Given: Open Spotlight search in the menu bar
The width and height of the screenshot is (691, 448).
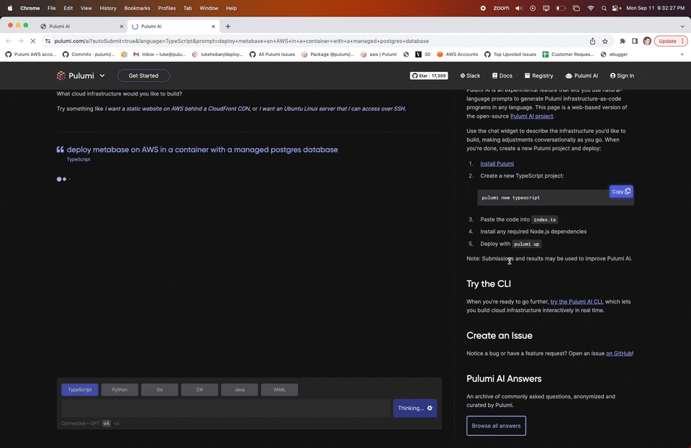Looking at the screenshot, I should pyautogui.click(x=604, y=8).
